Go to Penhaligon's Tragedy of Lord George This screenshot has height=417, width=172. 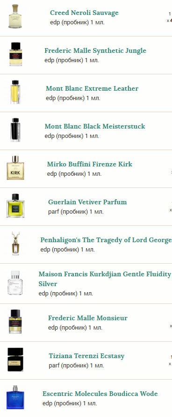click(106, 240)
